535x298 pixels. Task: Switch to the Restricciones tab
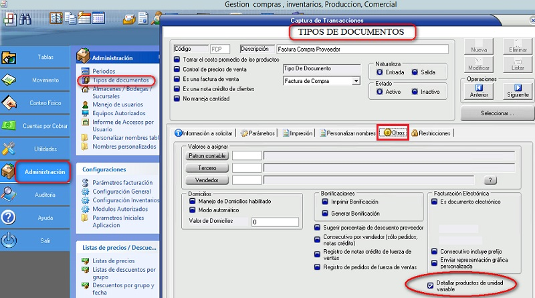(x=431, y=133)
